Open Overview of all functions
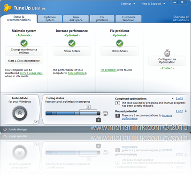Viewport: 191px width, 177px height. click(181, 18)
